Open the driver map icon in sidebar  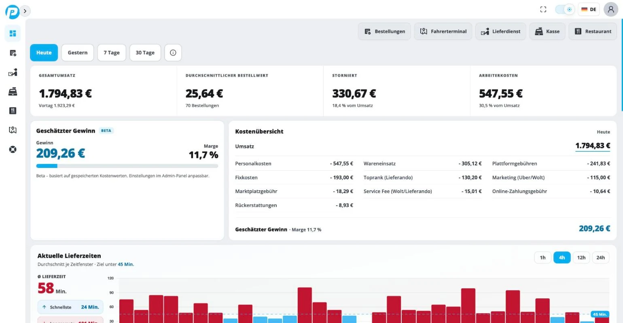(x=13, y=130)
